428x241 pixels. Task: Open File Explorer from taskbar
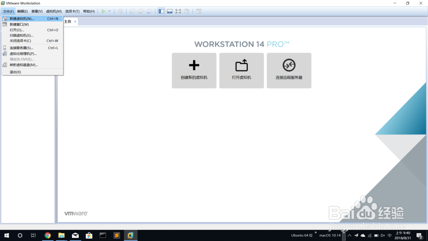(61, 235)
